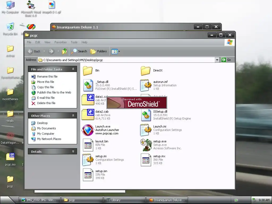Click the DemoShield splash banner
Viewport: 272px width, 204px height.
[137, 103]
